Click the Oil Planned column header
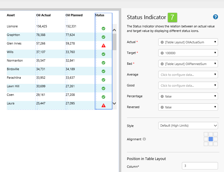224x172 pixels. [x=74, y=15]
